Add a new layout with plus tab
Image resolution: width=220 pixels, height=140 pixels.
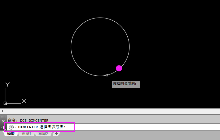[x=56, y=134]
